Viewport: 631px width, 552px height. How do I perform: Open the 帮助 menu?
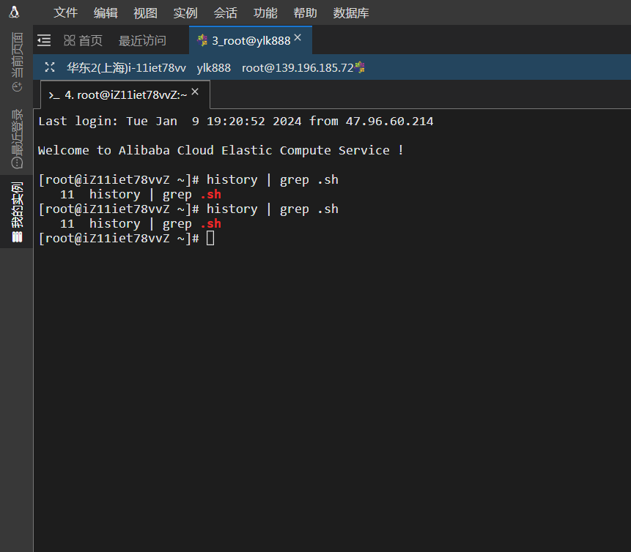(x=305, y=13)
